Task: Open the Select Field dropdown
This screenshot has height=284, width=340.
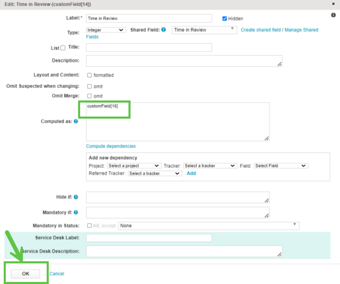Action: (281, 166)
